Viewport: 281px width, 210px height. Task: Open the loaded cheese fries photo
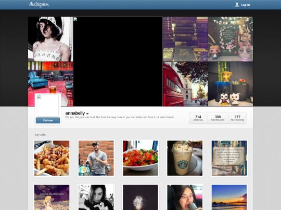[52, 158]
